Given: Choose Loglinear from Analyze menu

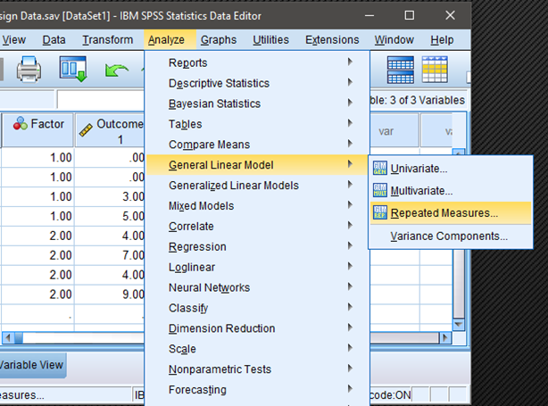Looking at the screenshot, I should (257, 267).
